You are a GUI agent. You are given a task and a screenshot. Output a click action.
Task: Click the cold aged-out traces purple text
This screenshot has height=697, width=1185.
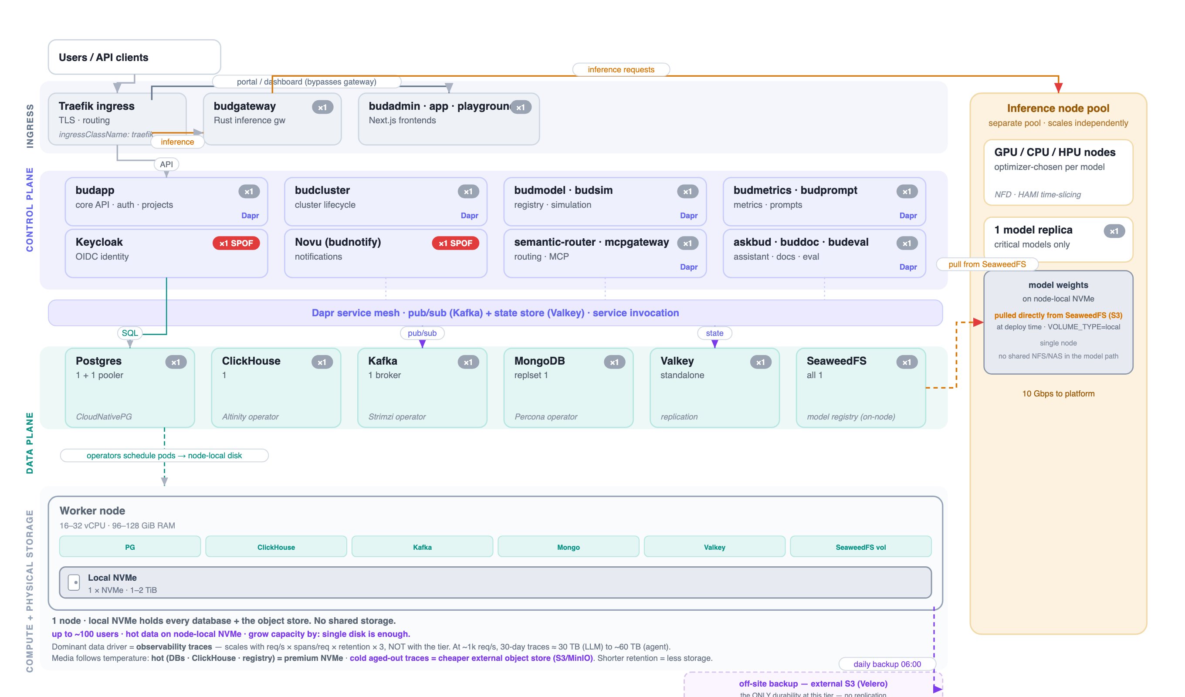point(471,658)
